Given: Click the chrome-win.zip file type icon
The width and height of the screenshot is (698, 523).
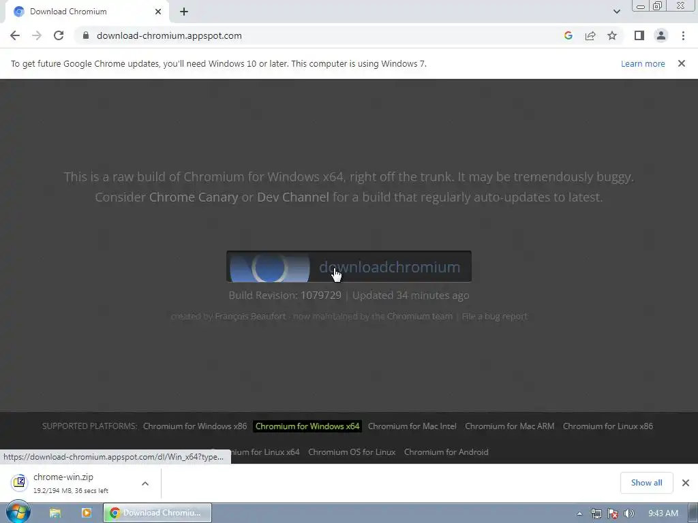Looking at the screenshot, I should [x=20, y=482].
